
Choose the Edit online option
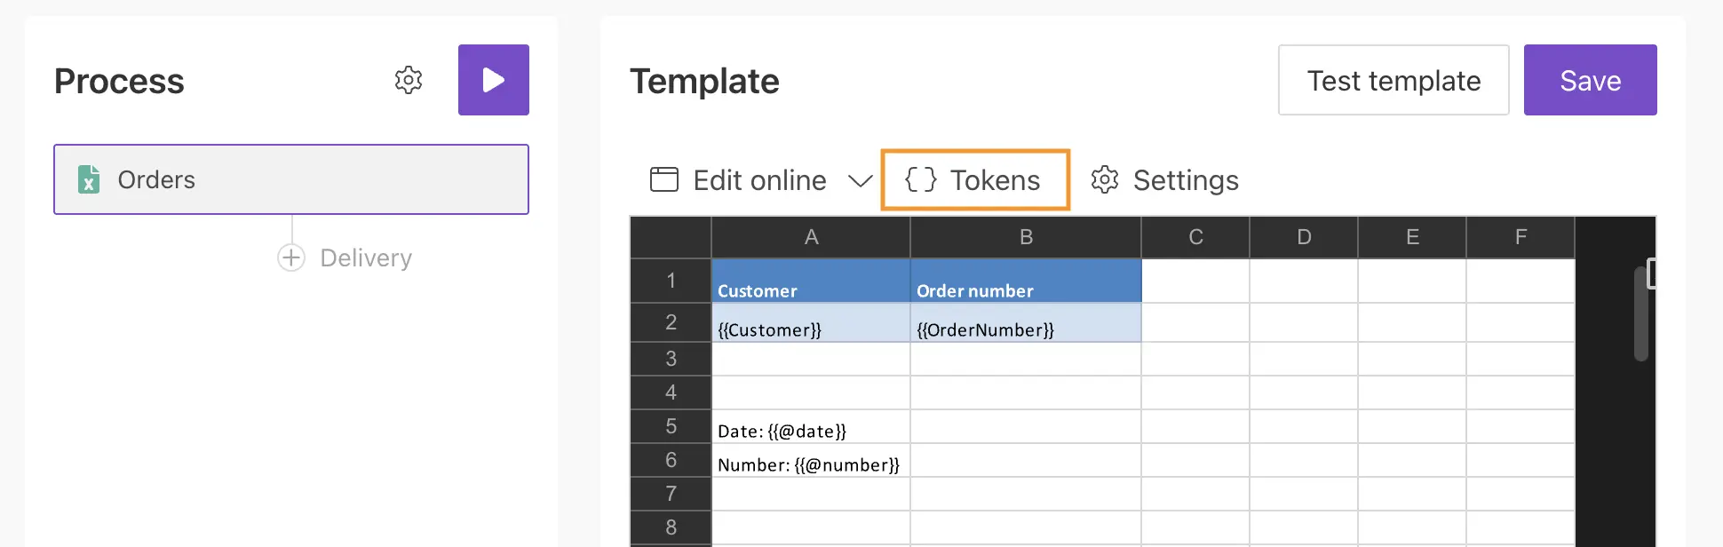coord(759,180)
